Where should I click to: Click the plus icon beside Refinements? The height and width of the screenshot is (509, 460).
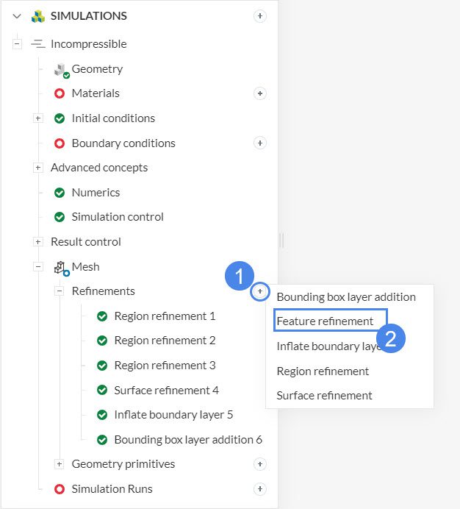coord(259,292)
